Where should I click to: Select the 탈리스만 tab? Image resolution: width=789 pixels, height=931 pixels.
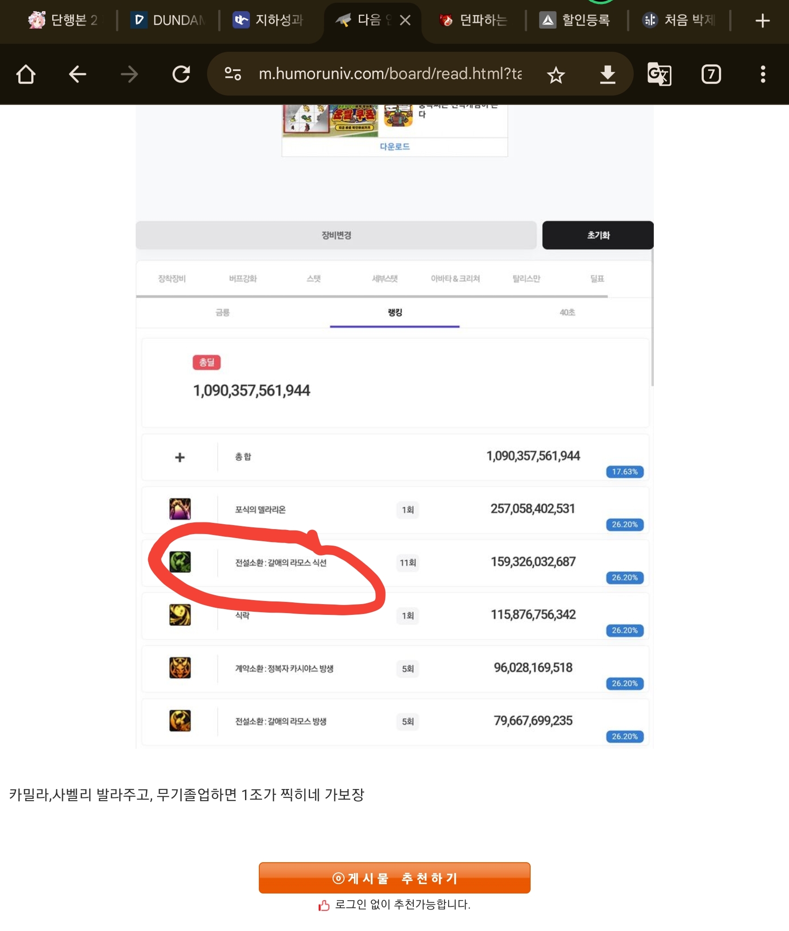tap(527, 278)
